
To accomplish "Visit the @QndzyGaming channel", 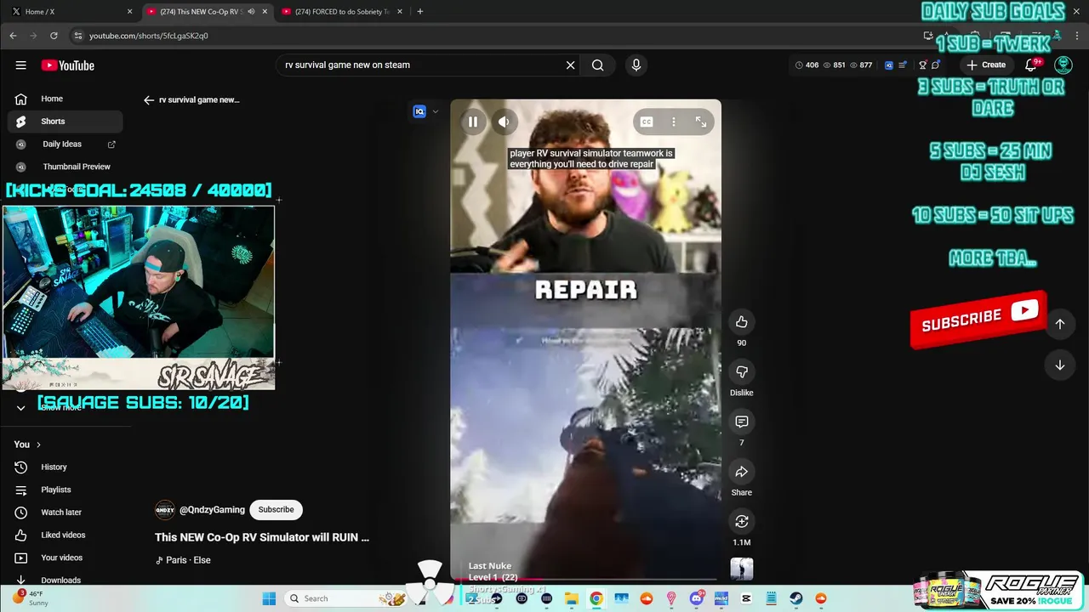I will (x=212, y=510).
